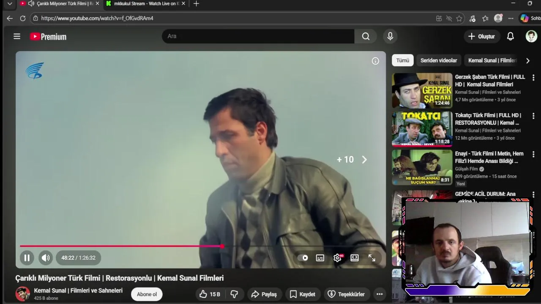Open the Tokatçı video thumbnail
The width and height of the screenshot is (541, 304).
(x=422, y=129)
